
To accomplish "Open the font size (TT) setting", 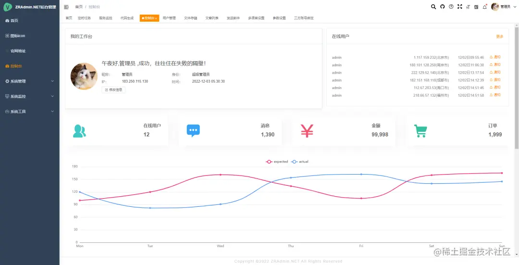I will tap(468, 7).
